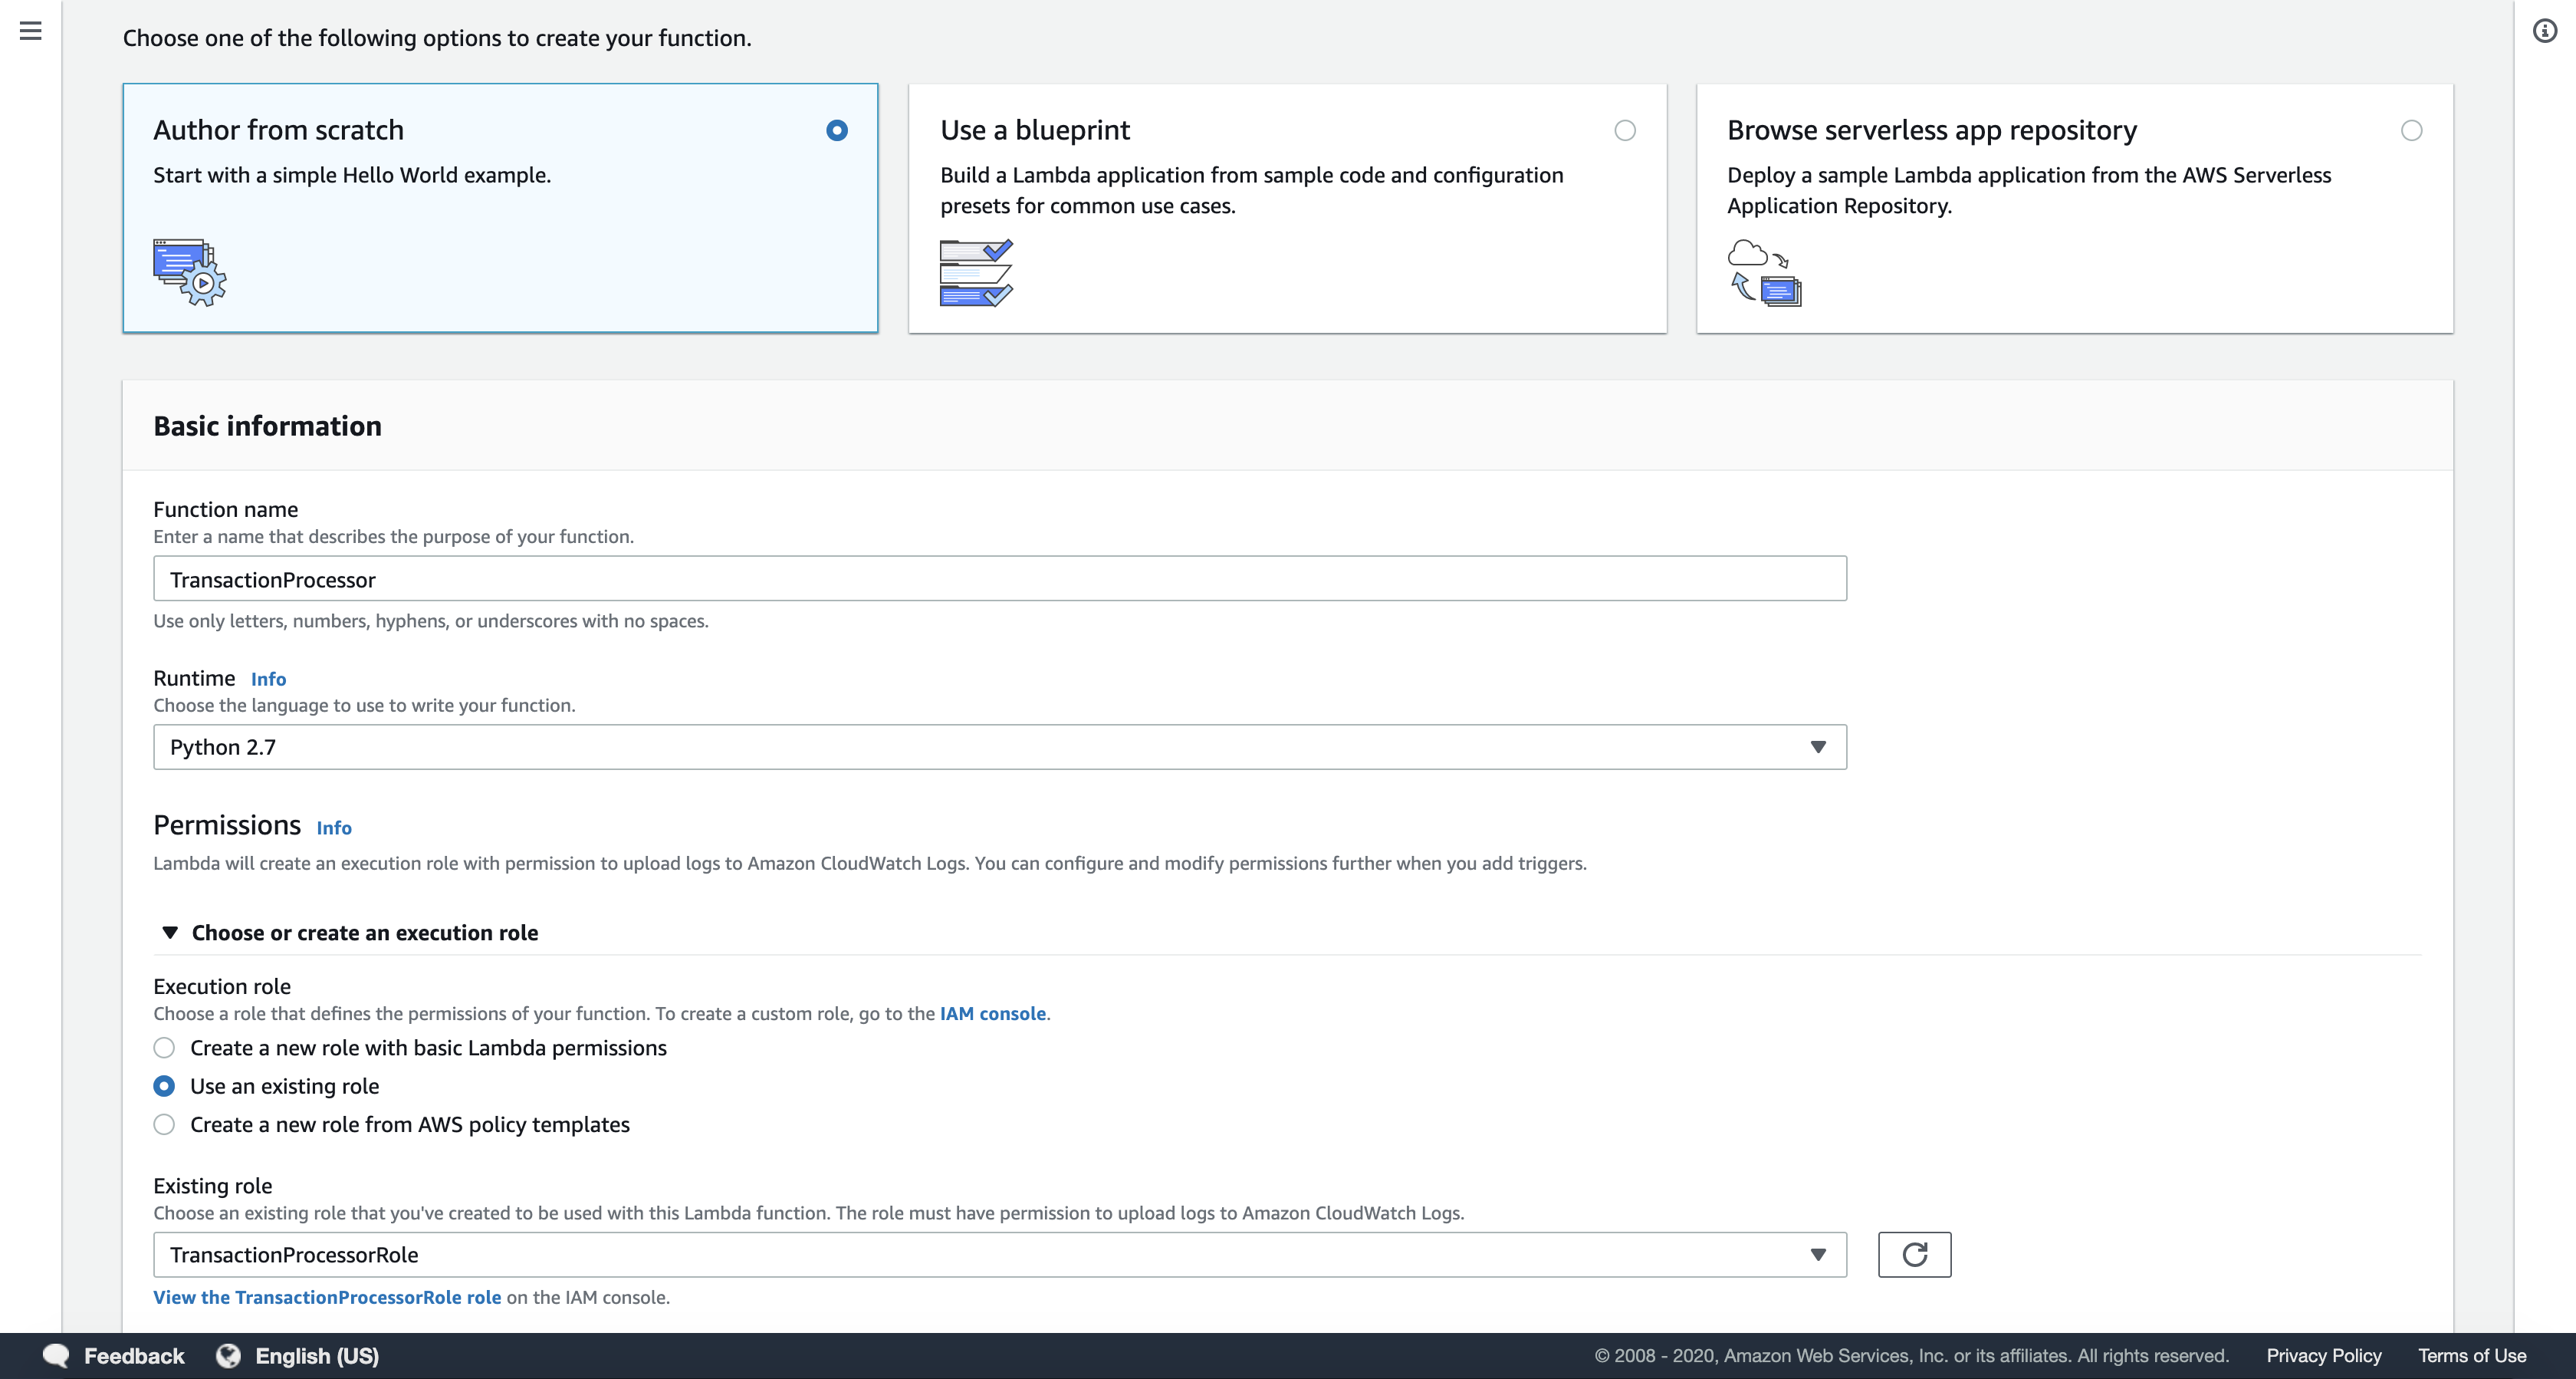The height and width of the screenshot is (1379, 2576).
Task: Choose Create a new role with basic Lambda permissions
Action: coord(164,1048)
